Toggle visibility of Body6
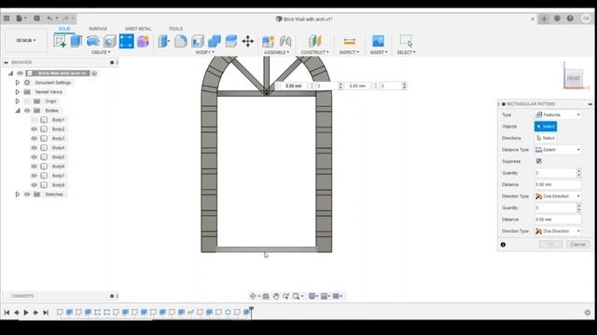This screenshot has width=597, height=335. [35, 167]
